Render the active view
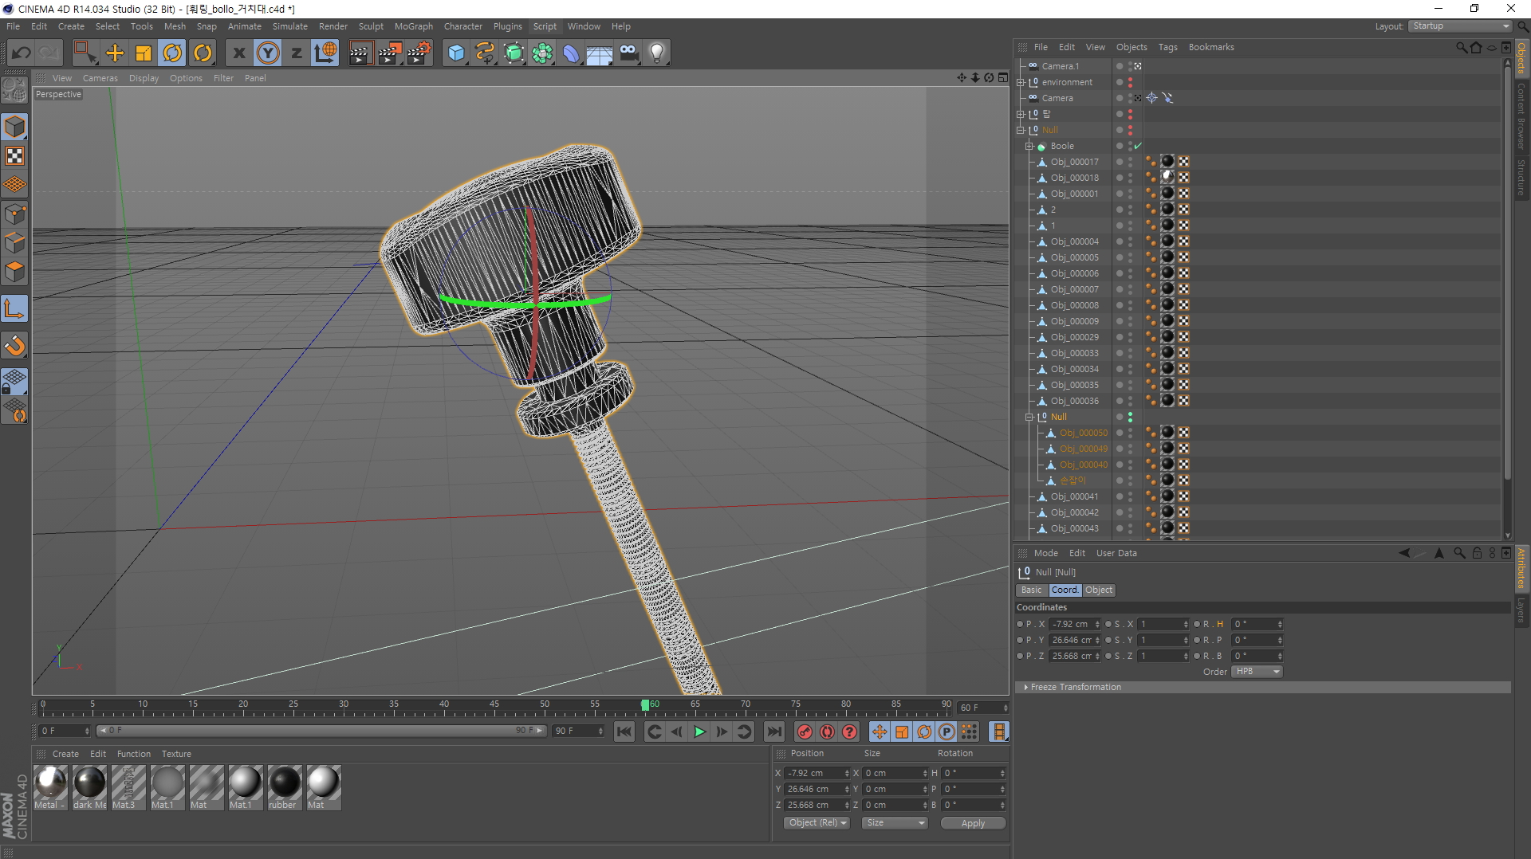The image size is (1531, 859). [360, 53]
